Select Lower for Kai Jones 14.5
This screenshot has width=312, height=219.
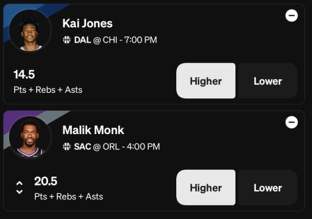[268, 81]
